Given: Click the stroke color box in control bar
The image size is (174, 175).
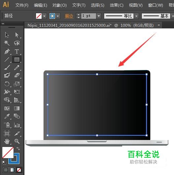Looking at the screenshot, I should (52, 16).
